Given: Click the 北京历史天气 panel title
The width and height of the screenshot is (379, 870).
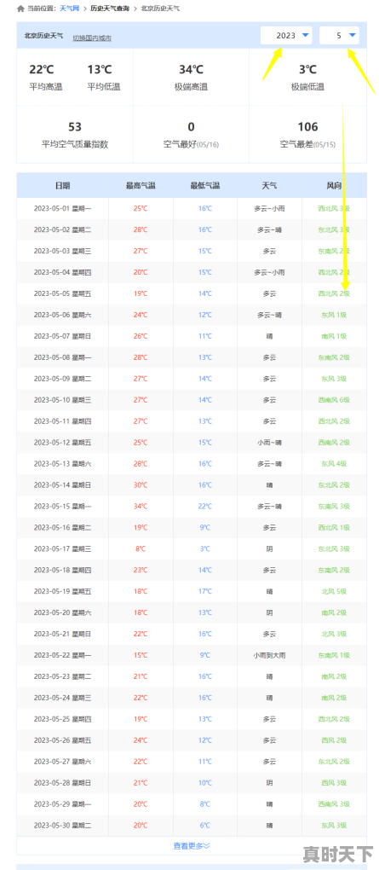Looking at the screenshot, I should click(x=43, y=36).
